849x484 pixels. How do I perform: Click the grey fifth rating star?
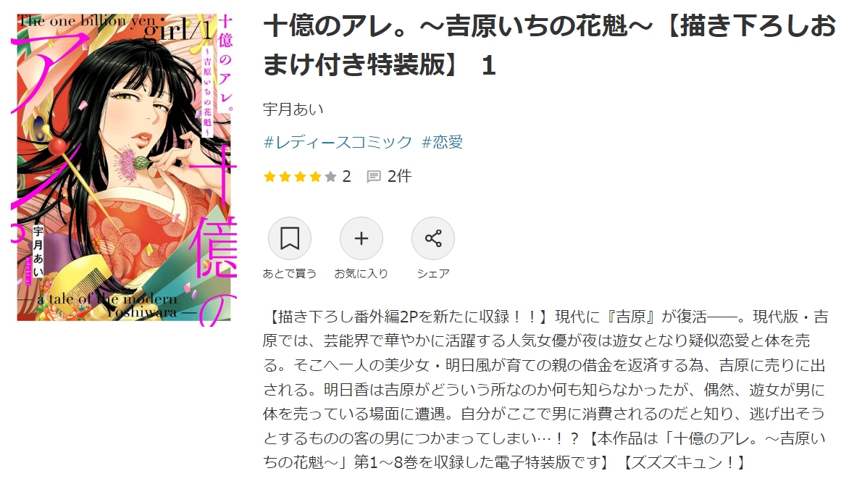click(x=330, y=177)
